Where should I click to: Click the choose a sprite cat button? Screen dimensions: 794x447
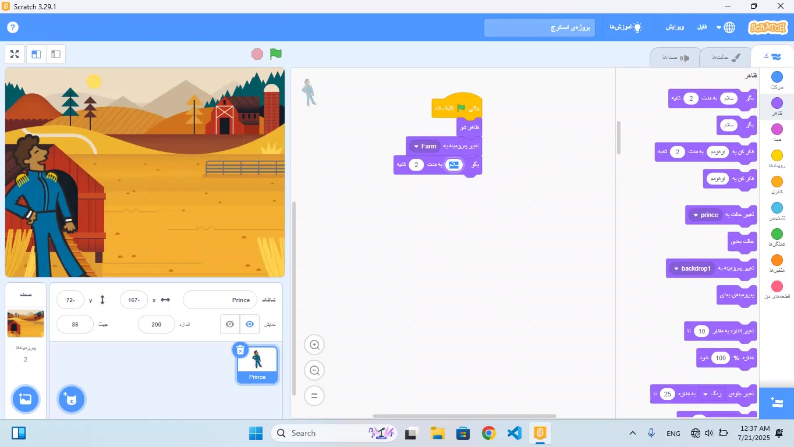click(x=72, y=399)
